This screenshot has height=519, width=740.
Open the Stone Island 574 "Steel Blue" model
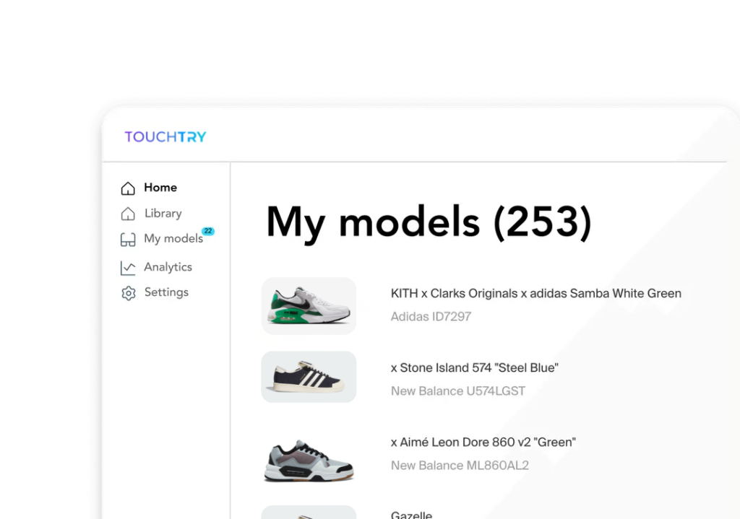point(474,367)
